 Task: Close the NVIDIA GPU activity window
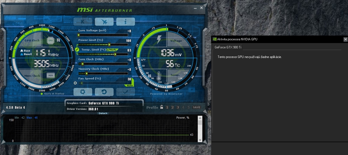[345, 39]
